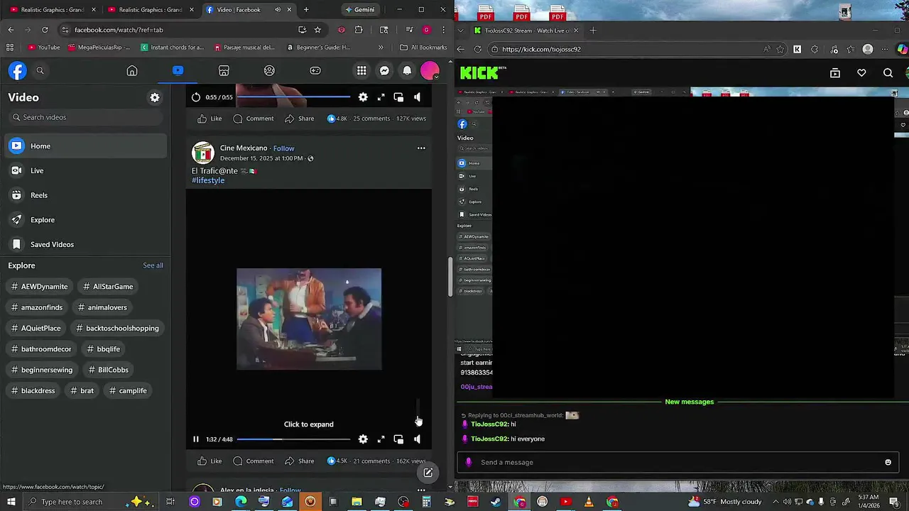Image resolution: width=909 pixels, height=511 pixels.
Task: Seek in the El Trafic@nte progress bar
Action: coord(293,439)
